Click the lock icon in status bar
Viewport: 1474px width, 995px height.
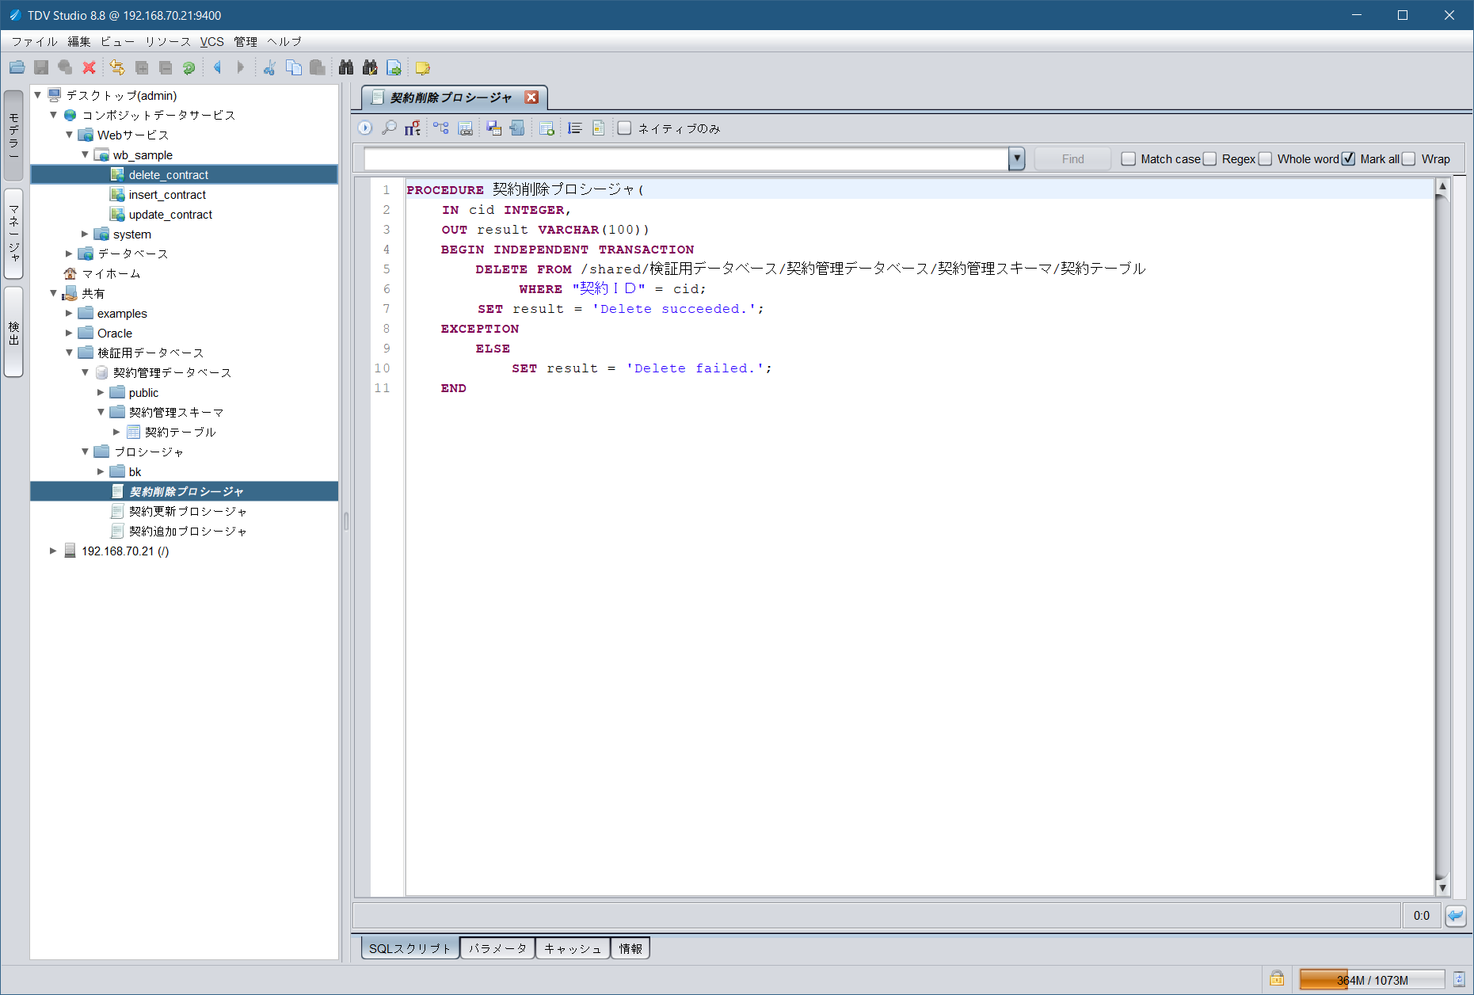(1277, 978)
